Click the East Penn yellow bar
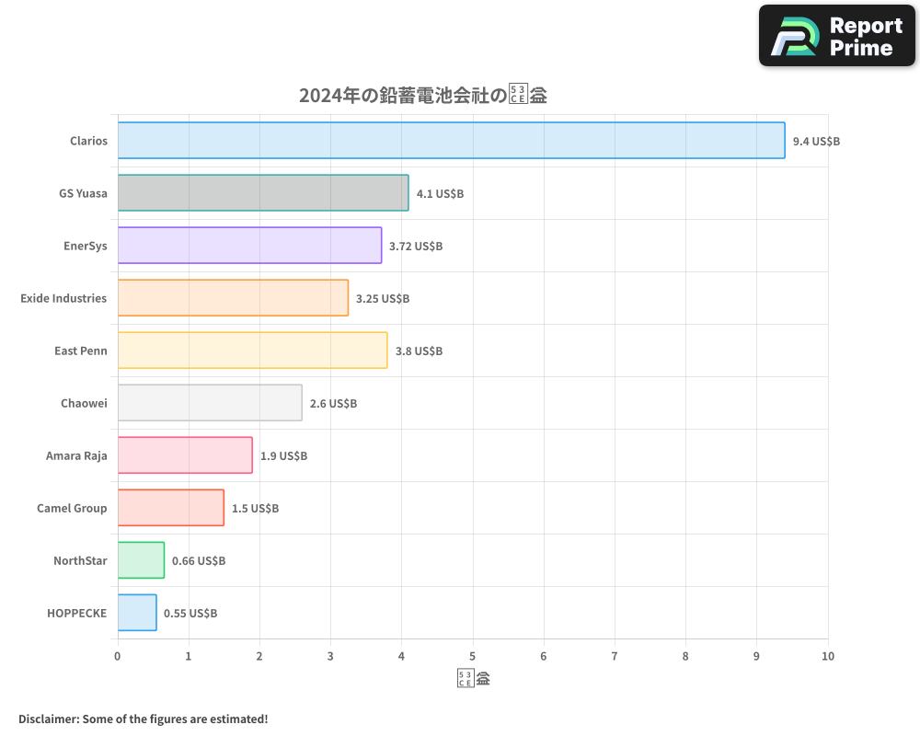 click(x=252, y=351)
